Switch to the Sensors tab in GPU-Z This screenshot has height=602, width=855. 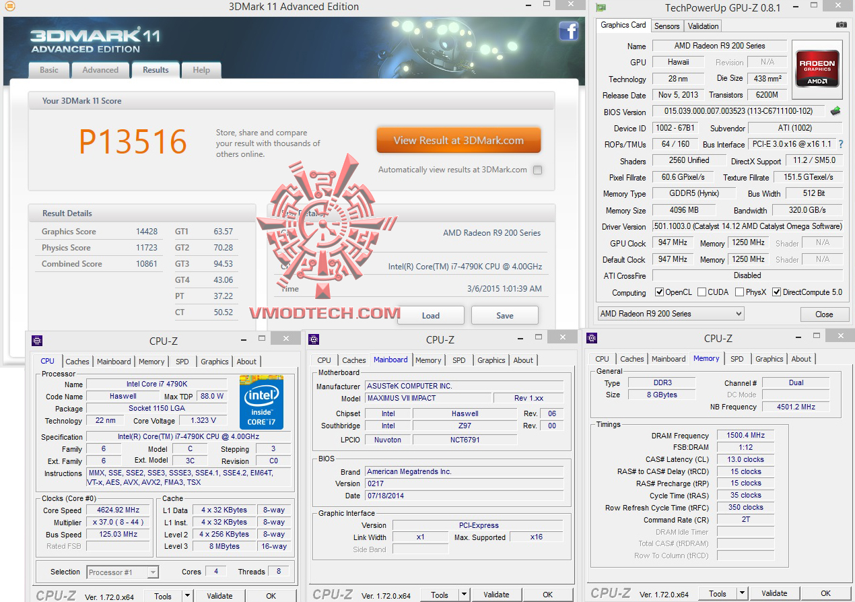point(666,26)
